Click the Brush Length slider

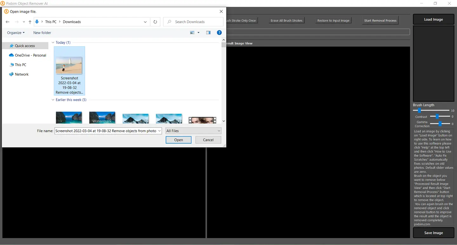click(431, 110)
